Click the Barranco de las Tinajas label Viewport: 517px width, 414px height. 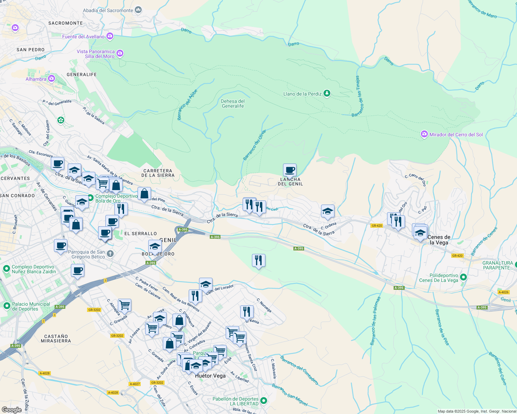[x=358, y=96]
